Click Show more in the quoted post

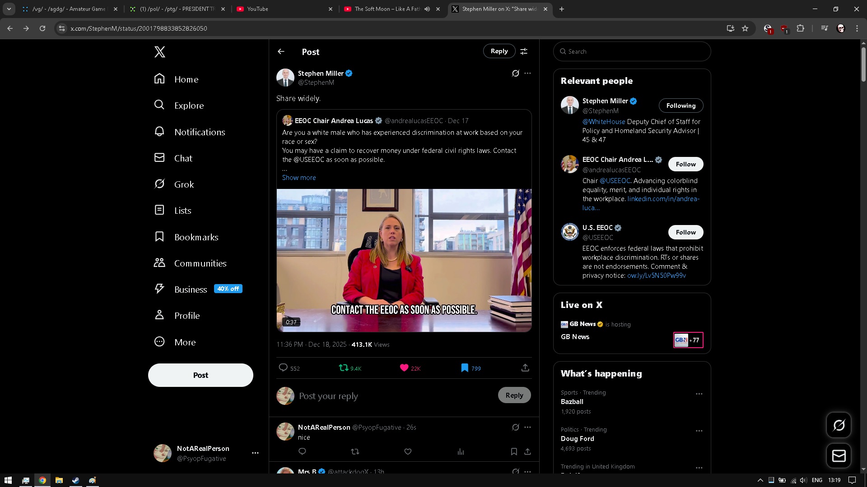299,178
